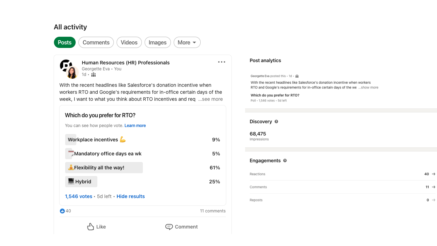Viewport: 437px width, 246px height.
Task: Open the three-dot post options menu
Action: 222,62
